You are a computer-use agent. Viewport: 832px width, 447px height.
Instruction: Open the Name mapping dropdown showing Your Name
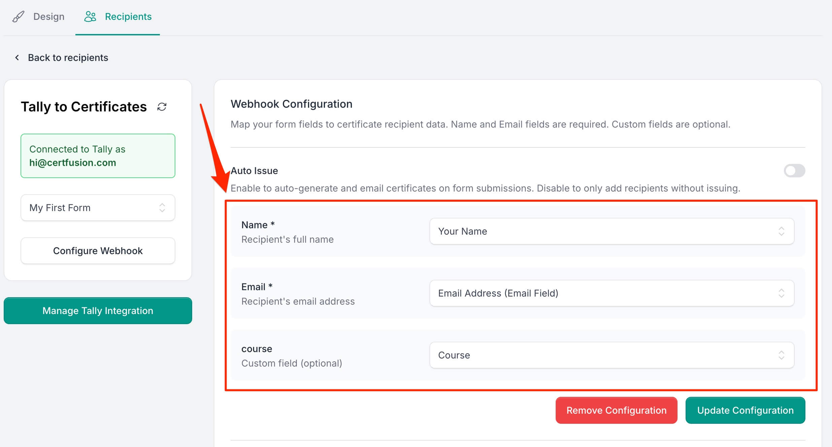(x=612, y=231)
